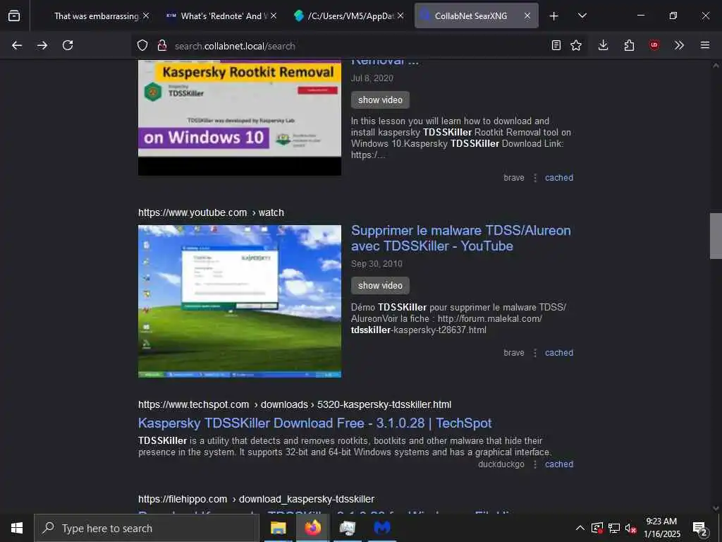Open Kaspersky TDSSKiller Download Free TechSpot link
The width and height of the screenshot is (722, 542).
(x=315, y=423)
